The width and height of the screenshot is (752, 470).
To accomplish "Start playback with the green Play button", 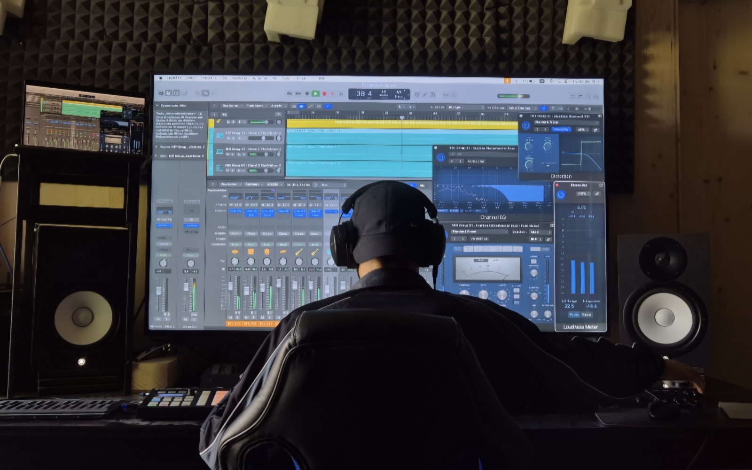I will (x=315, y=93).
